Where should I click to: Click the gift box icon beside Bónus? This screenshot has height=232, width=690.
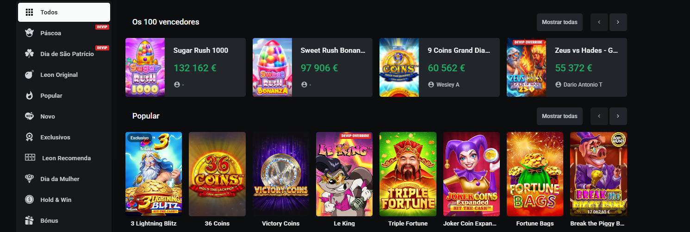coord(30,220)
